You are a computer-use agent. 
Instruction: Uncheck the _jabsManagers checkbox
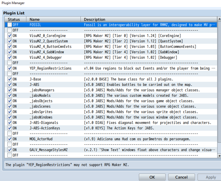[10, 90]
